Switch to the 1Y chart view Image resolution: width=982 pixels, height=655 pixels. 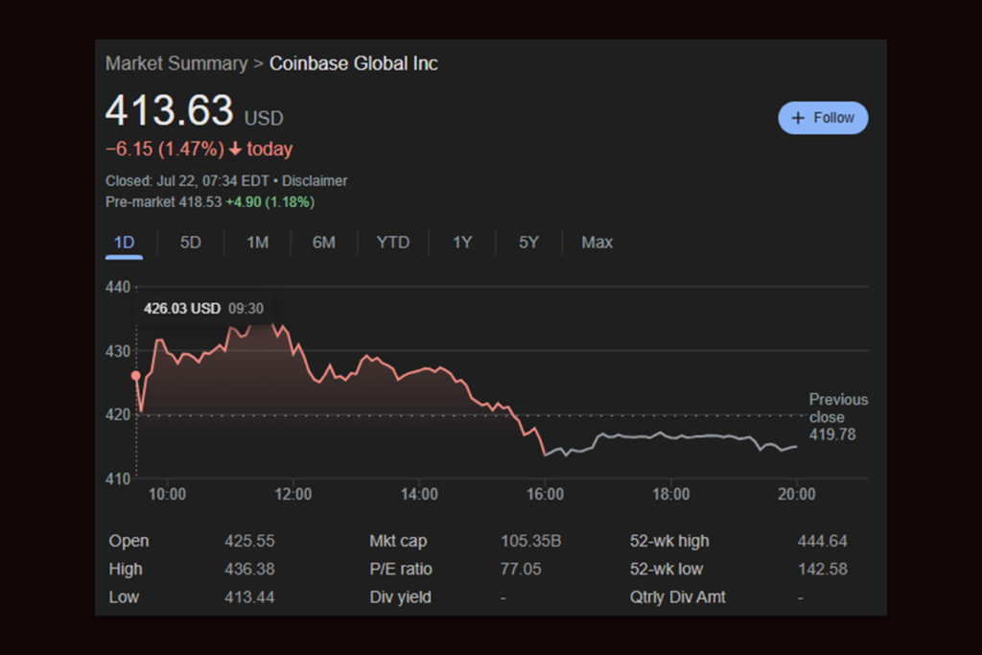[462, 243]
